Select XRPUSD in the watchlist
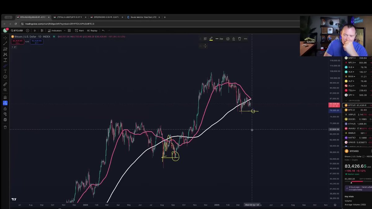This screenshot has height=209, width=372. pos(357,115)
